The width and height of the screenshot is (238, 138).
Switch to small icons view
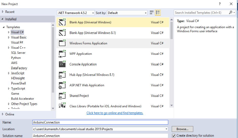152,13
